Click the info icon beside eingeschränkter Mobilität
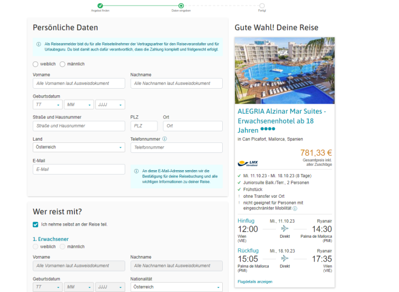 (x=295, y=208)
